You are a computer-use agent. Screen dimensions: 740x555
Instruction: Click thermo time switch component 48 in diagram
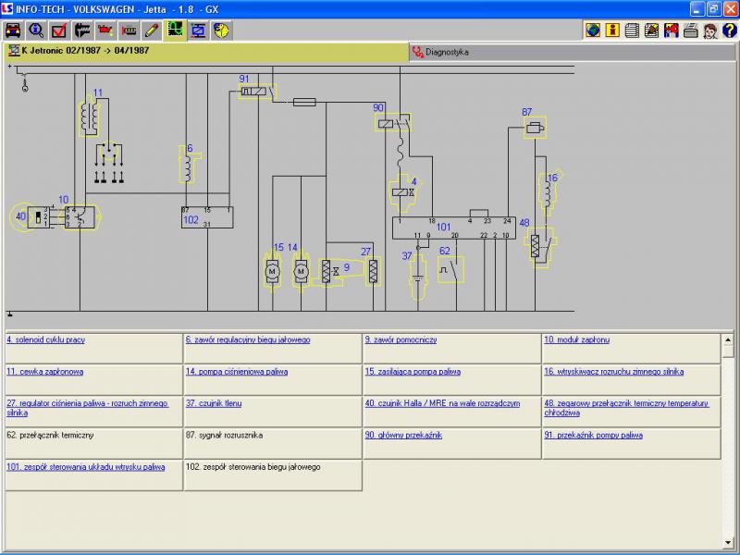(540, 246)
